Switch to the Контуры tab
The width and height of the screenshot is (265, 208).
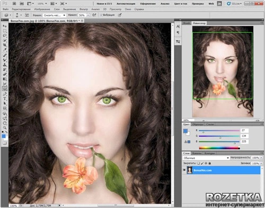209,153
